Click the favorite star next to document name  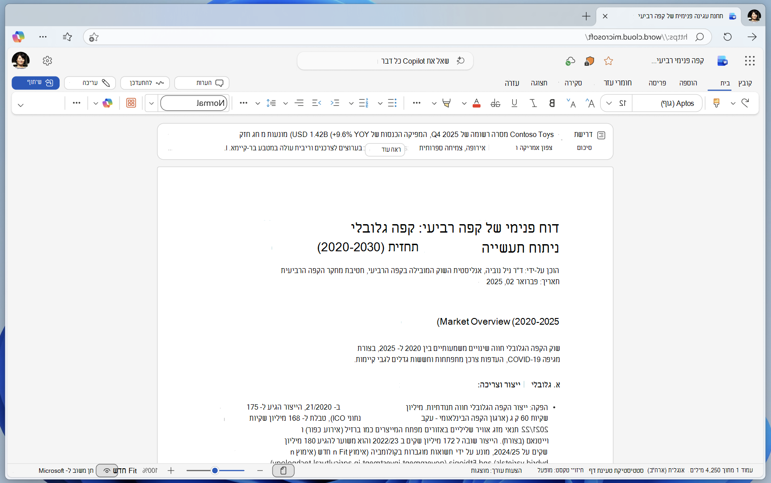coord(609,61)
